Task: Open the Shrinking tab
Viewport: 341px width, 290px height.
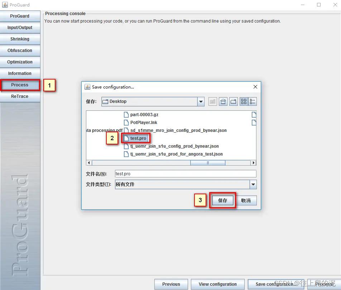Action: [x=20, y=39]
